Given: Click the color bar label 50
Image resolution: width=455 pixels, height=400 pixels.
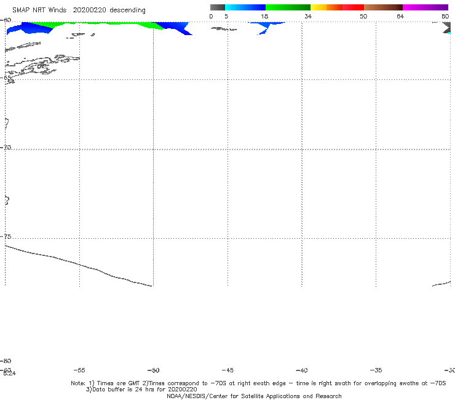Looking at the screenshot, I should (363, 16).
